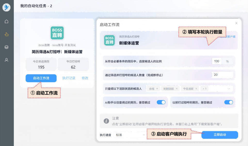
Task: Remove the 在线 status tag
Action: (157, 89)
